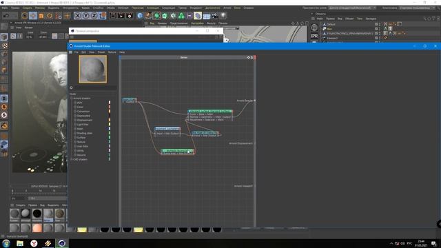
Task: Select the Move tool
Action: coord(33,16)
